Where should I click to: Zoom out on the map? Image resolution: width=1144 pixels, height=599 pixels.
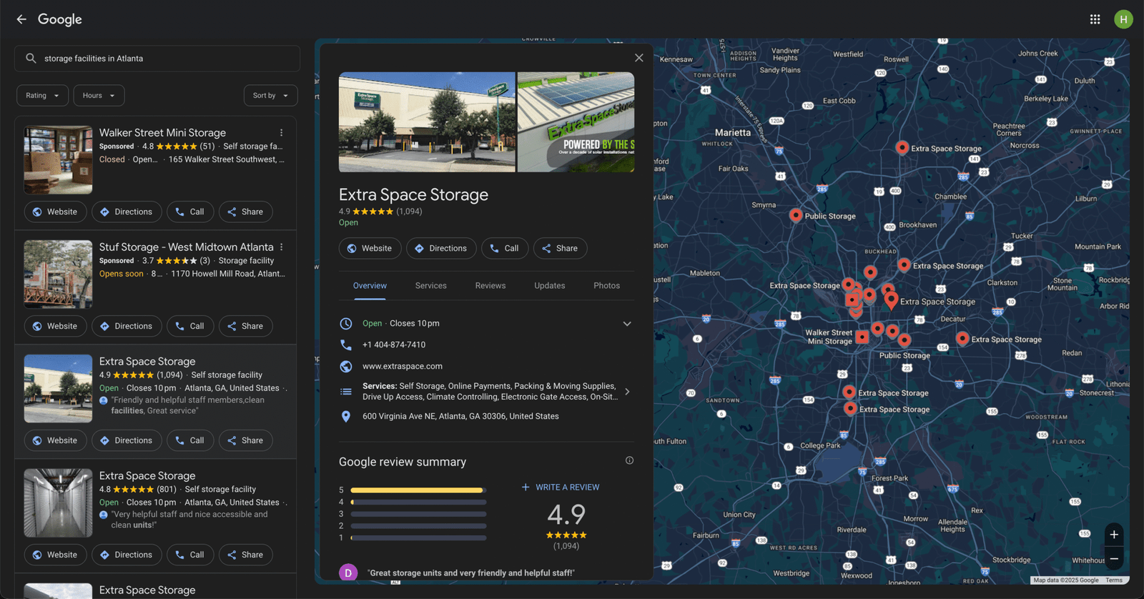tap(1114, 559)
